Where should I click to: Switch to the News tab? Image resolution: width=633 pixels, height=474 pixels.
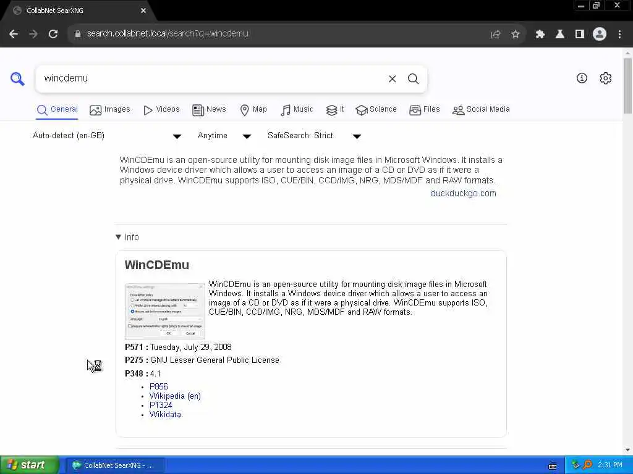point(209,110)
